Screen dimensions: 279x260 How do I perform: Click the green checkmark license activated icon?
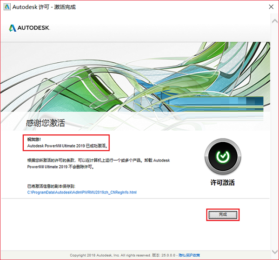point(223,156)
